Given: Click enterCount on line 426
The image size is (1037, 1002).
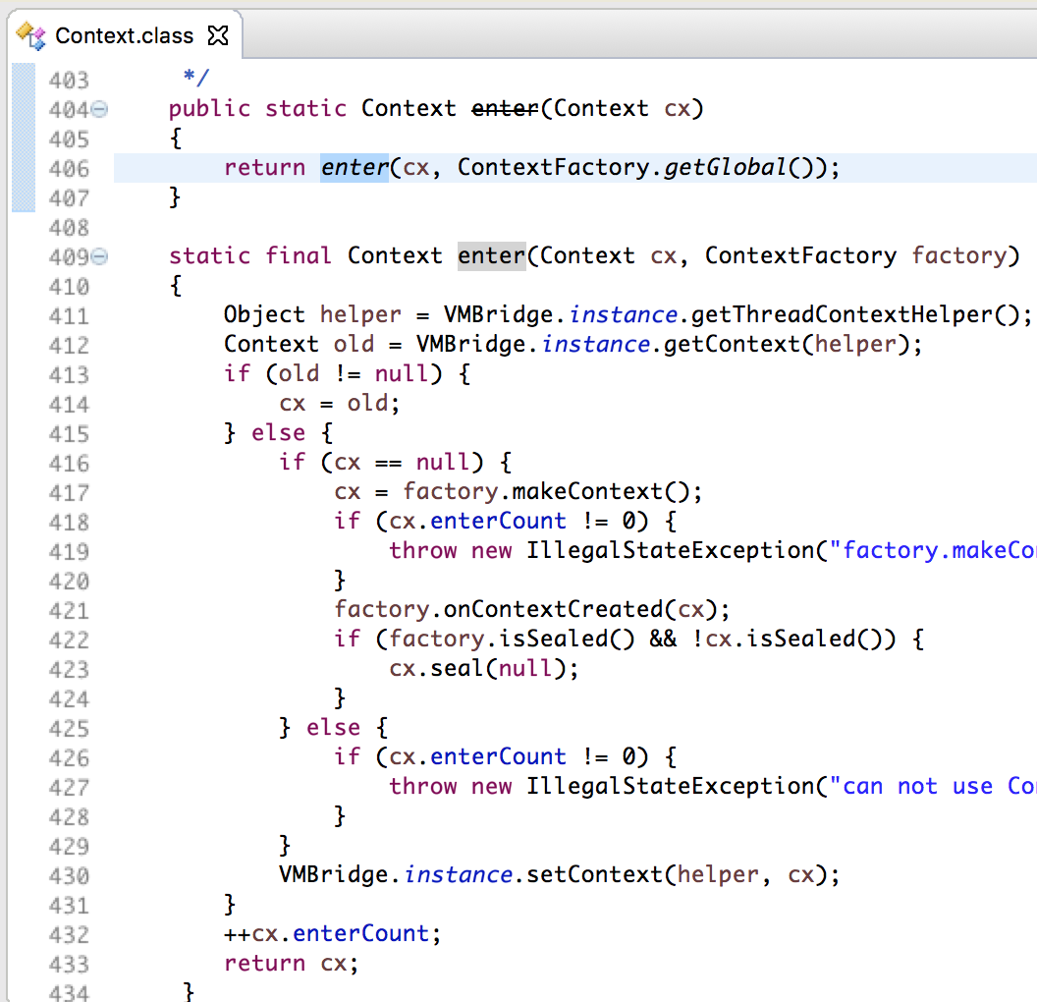Looking at the screenshot, I should coord(498,757).
